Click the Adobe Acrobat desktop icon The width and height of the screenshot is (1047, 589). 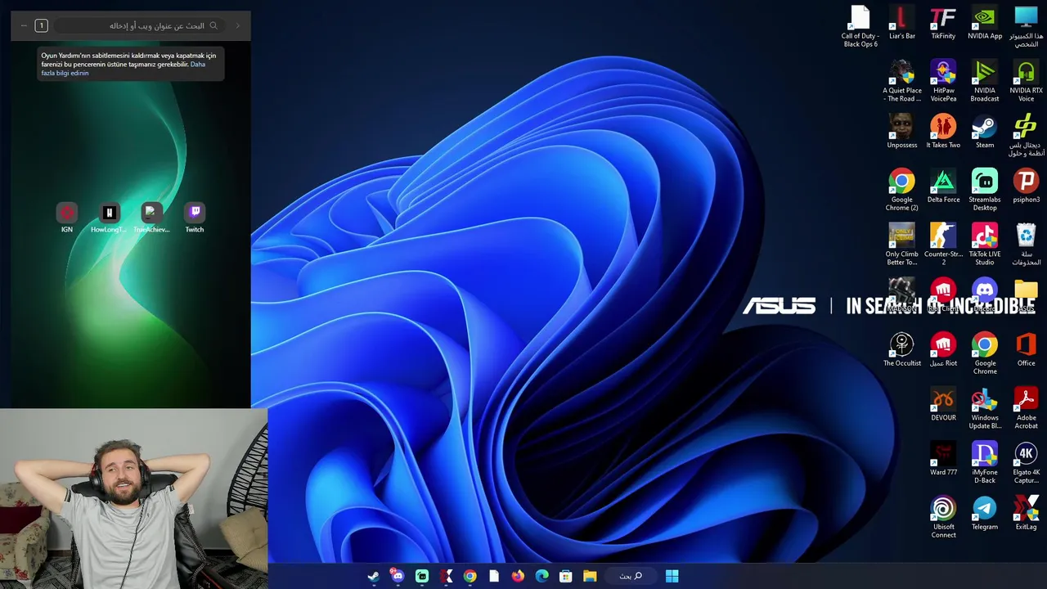[1026, 408]
